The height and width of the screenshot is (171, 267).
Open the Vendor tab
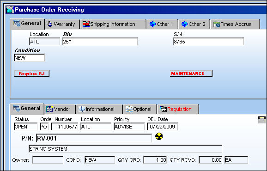(60, 109)
